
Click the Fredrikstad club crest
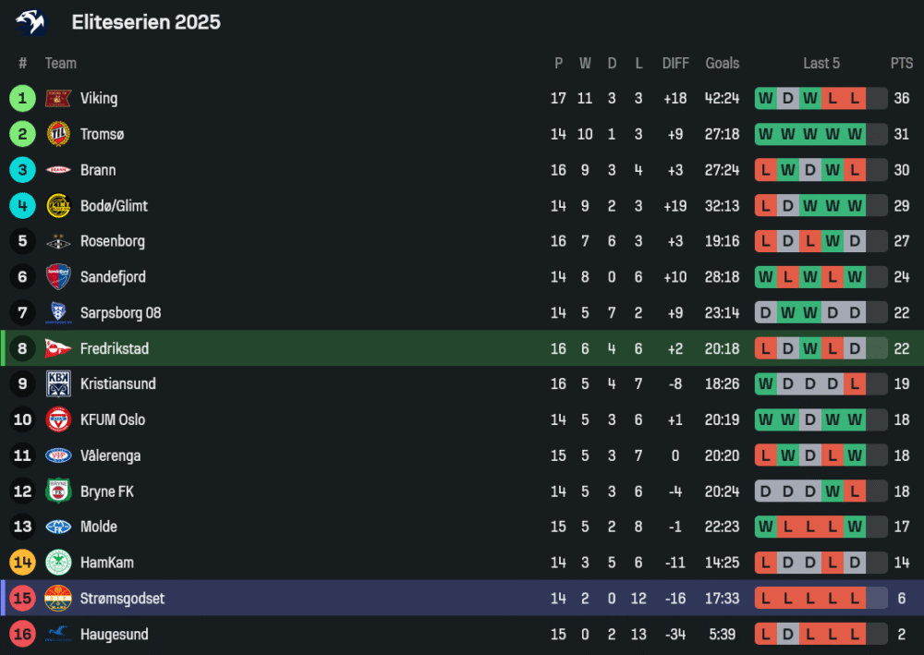[x=58, y=348]
